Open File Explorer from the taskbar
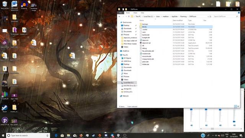 [69, 135]
